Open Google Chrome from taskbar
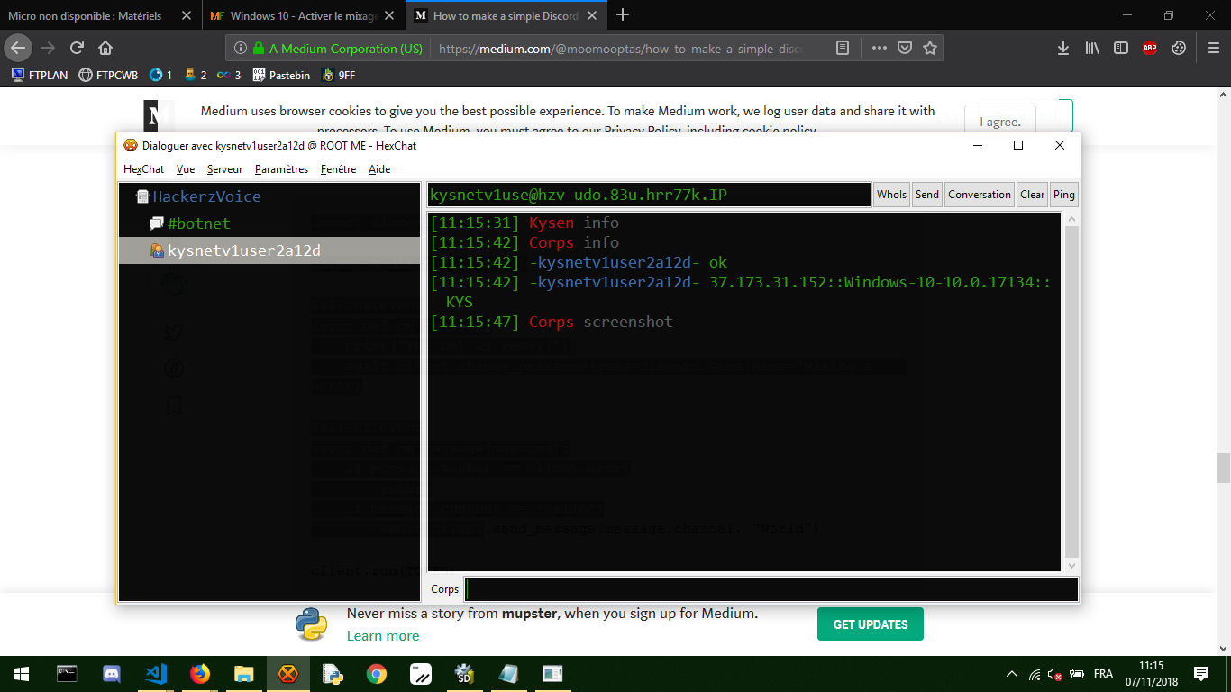 [377, 674]
